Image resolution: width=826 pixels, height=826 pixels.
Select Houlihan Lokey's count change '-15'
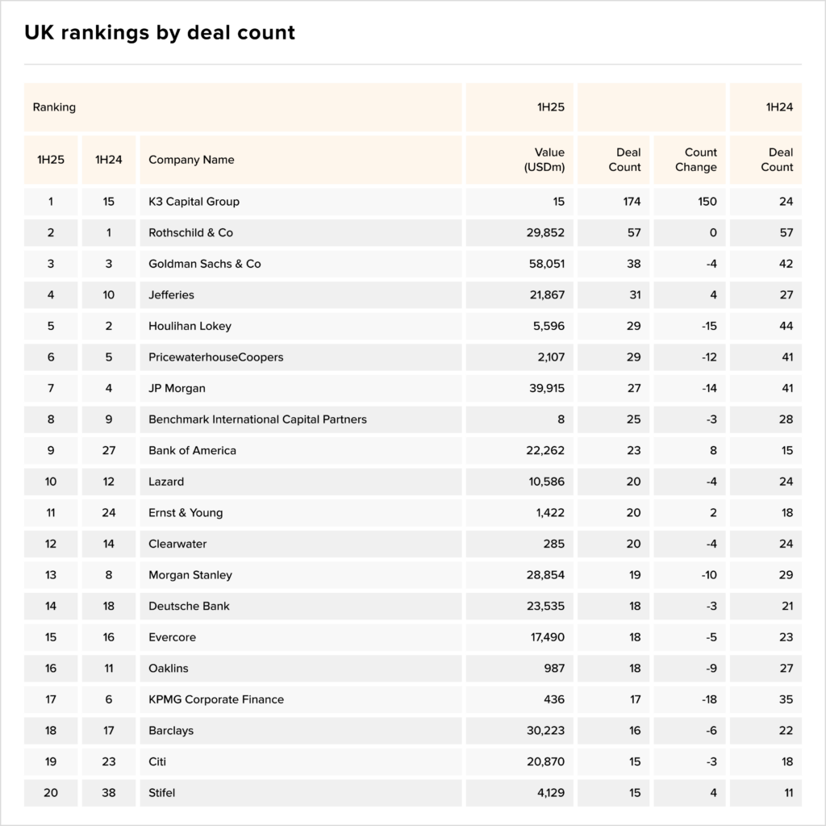click(709, 326)
